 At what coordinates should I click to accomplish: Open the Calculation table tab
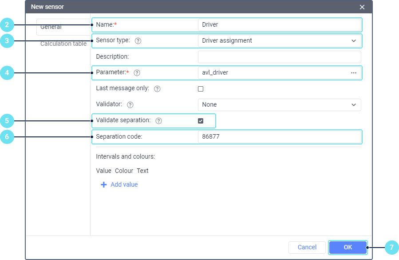click(x=63, y=44)
